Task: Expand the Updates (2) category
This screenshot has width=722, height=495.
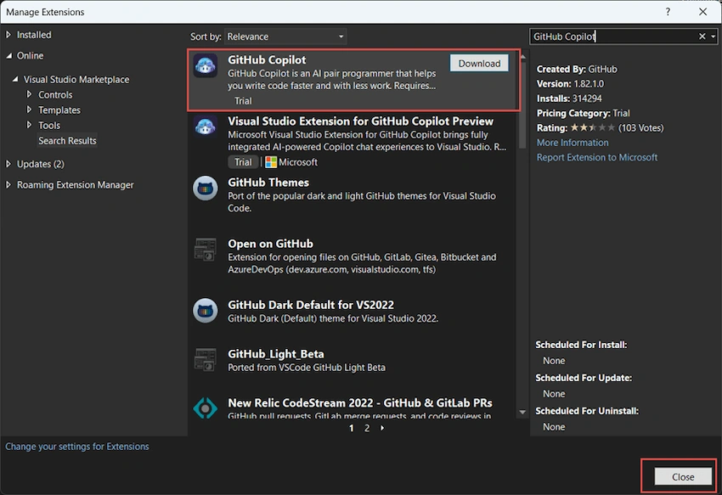Action: (x=8, y=164)
